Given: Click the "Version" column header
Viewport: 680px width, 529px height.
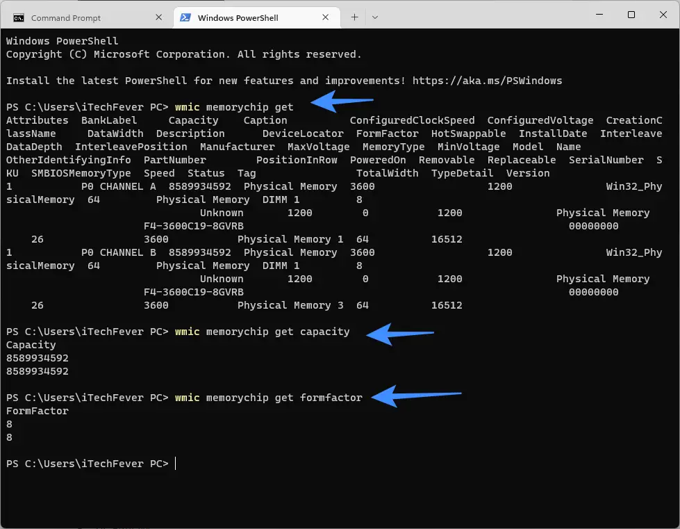Looking at the screenshot, I should [528, 173].
